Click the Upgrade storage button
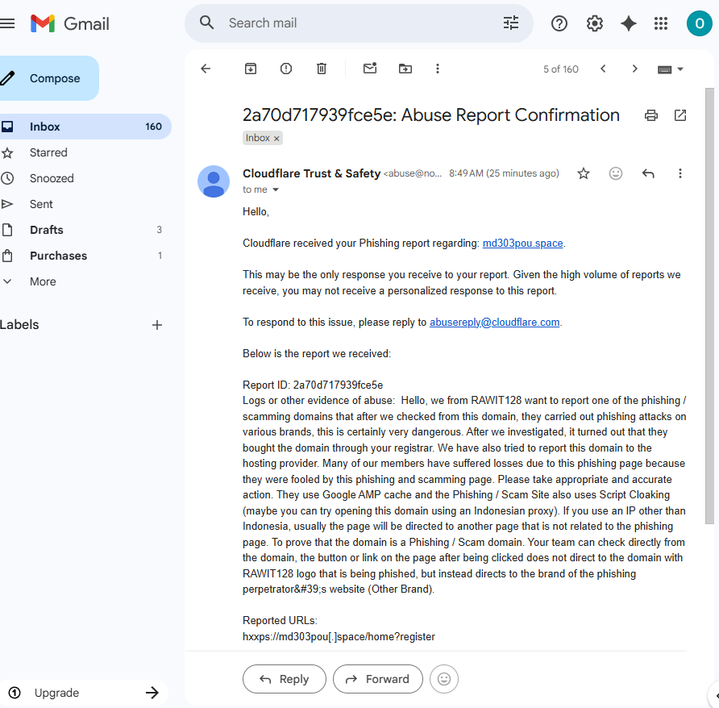The image size is (719, 708). pyautogui.click(x=84, y=693)
